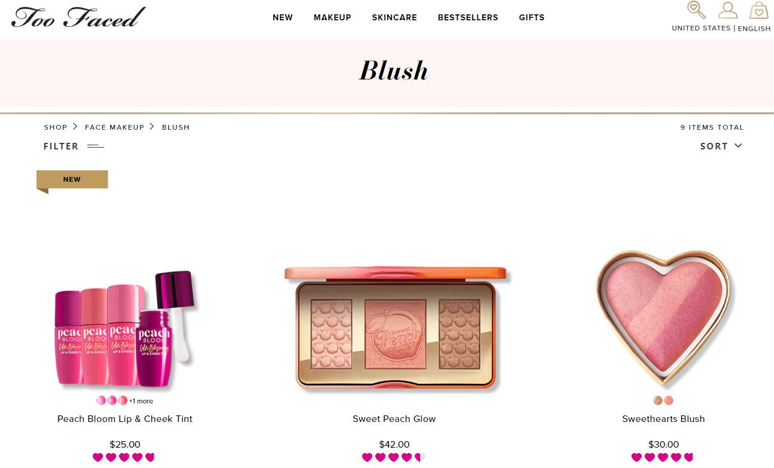Click the Too Faced logo

78,17
